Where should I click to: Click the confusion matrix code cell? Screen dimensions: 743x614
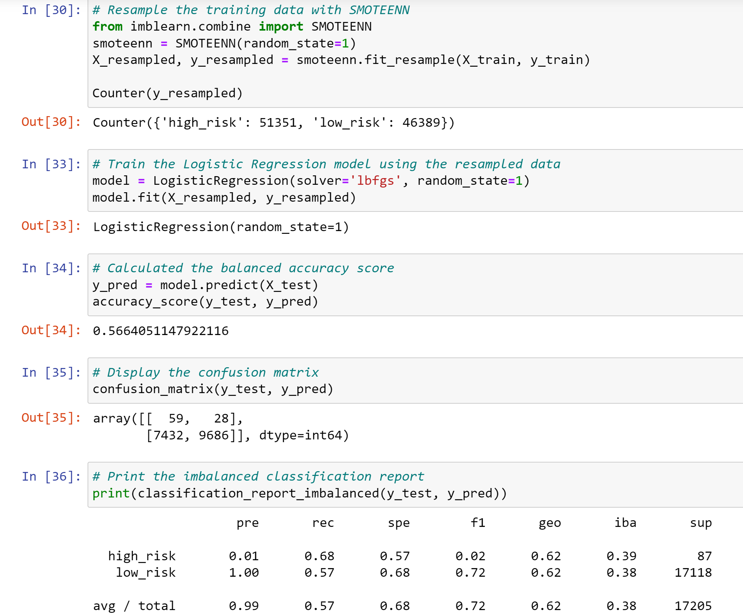click(415, 381)
